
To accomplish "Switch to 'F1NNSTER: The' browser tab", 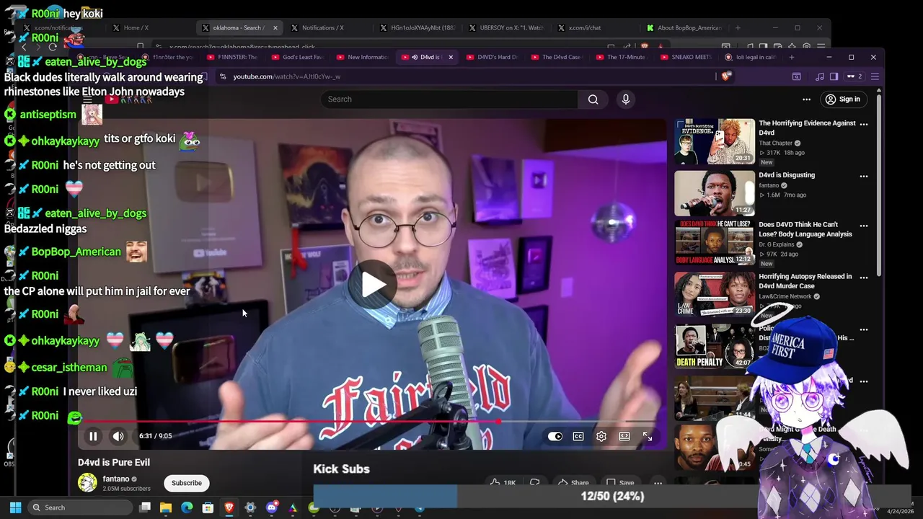I will [x=232, y=57].
